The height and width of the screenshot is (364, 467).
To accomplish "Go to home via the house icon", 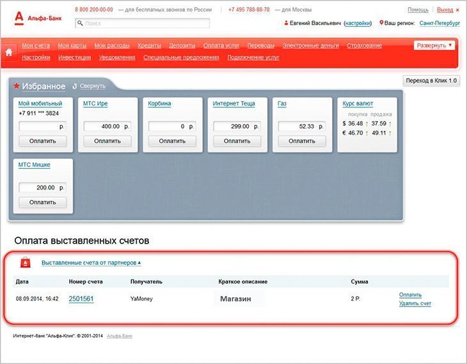I will (9, 52).
